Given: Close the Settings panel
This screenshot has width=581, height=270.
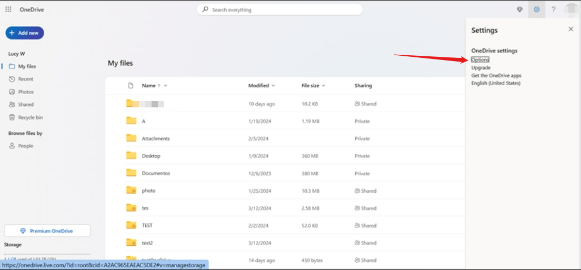Looking at the screenshot, I should pos(570,29).
